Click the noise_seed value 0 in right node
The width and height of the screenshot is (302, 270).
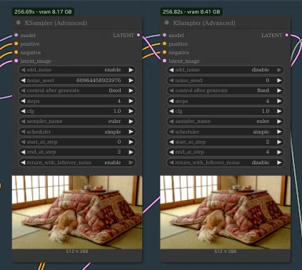pyautogui.click(x=268, y=81)
